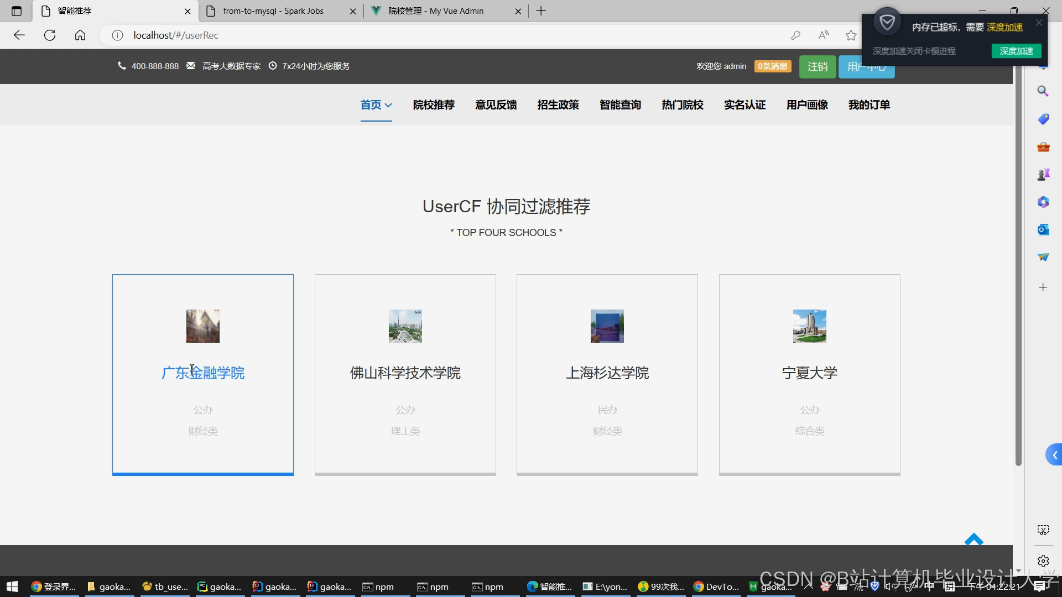Open sidebar search magnifier icon
The width and height of the screenshot is (1062, 597).
pyautogui.click(x=1043, y=91)
